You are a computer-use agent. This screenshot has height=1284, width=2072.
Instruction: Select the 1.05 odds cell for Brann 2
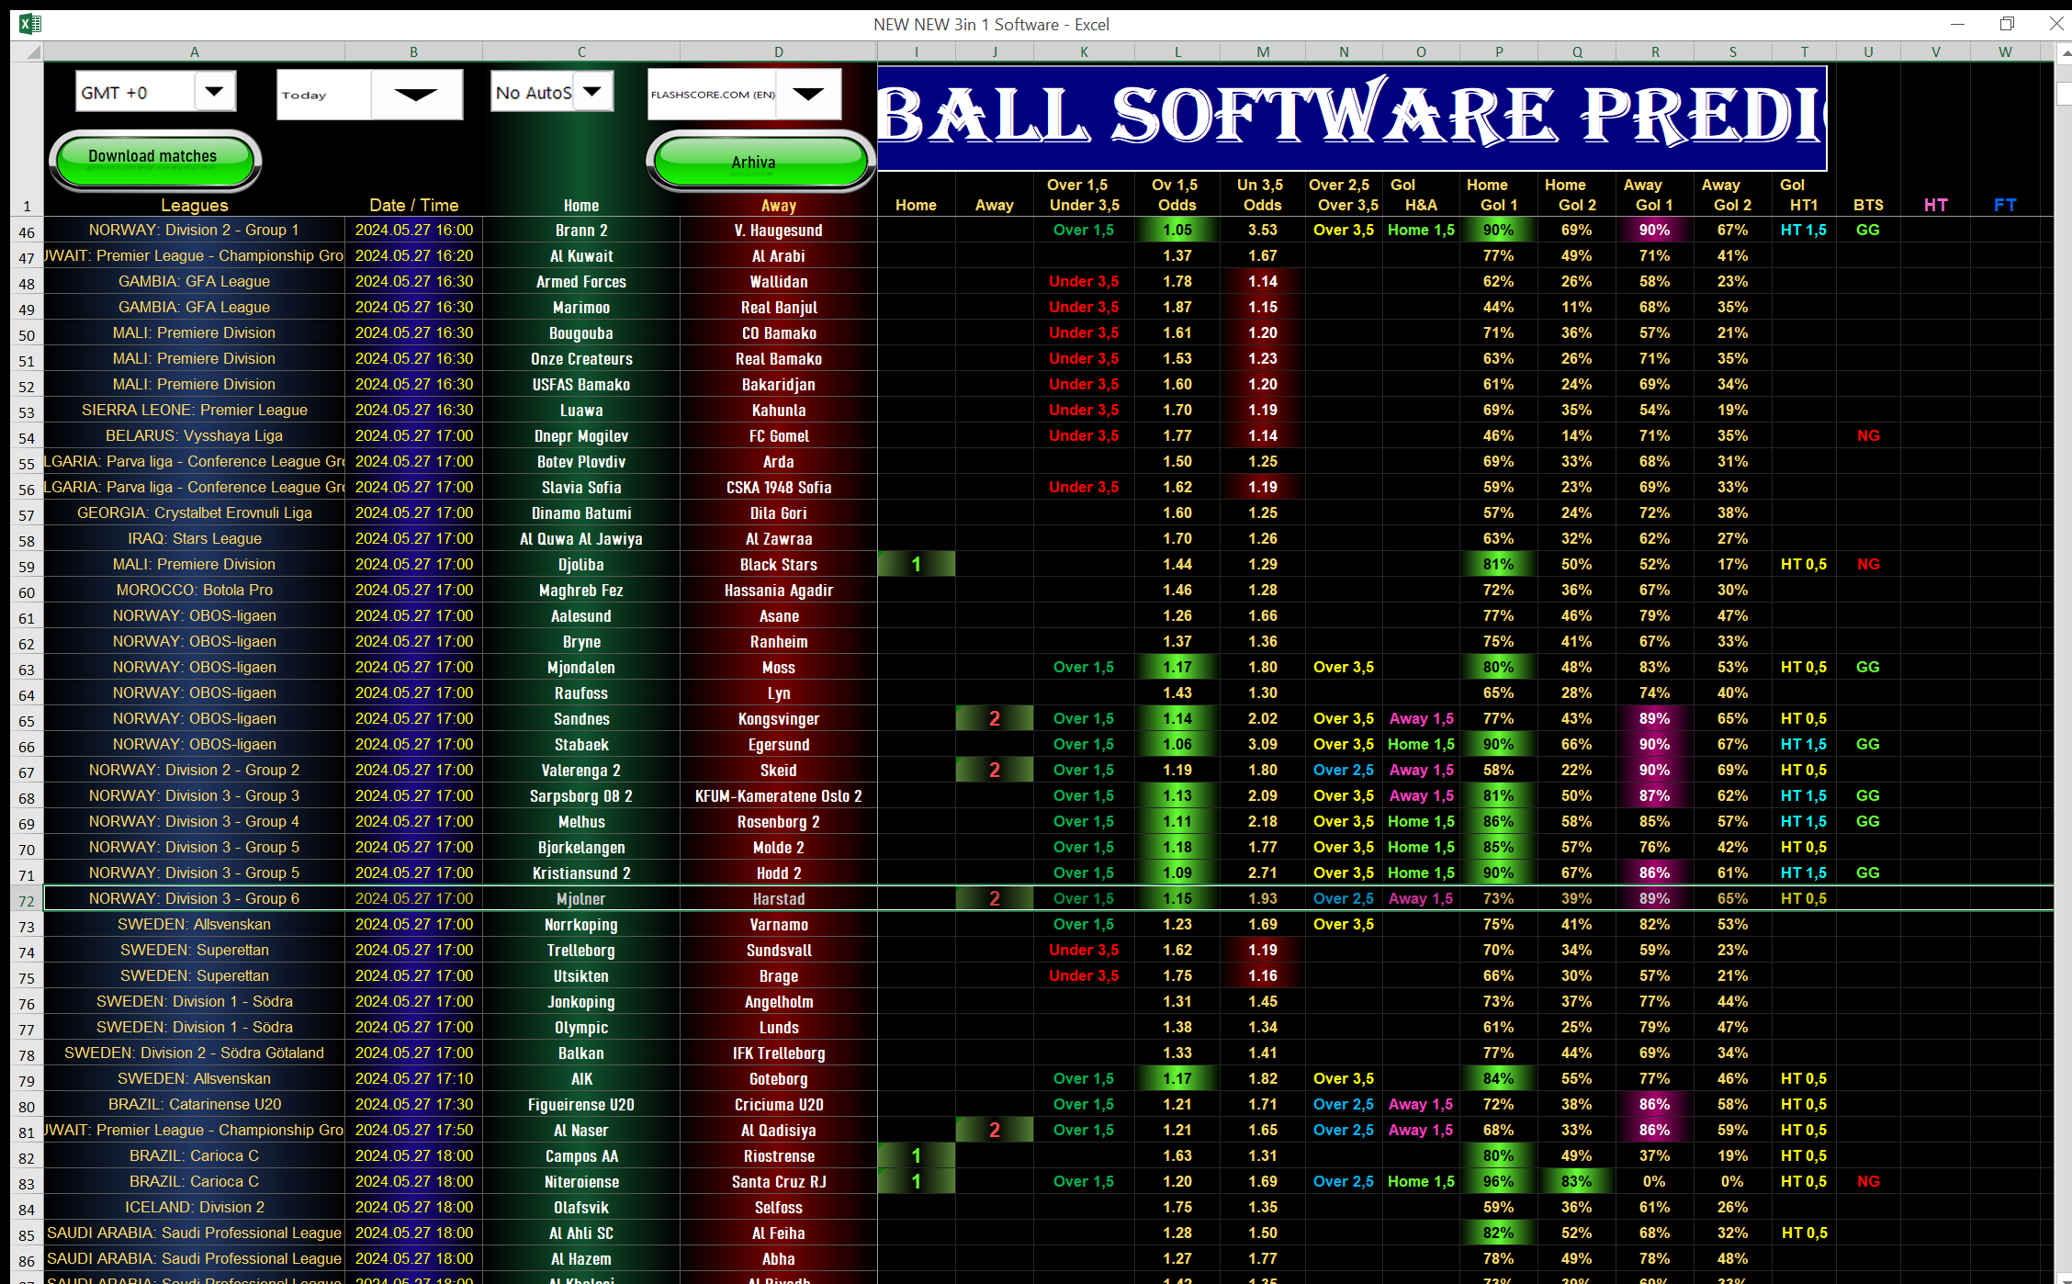coord(1177,230)
